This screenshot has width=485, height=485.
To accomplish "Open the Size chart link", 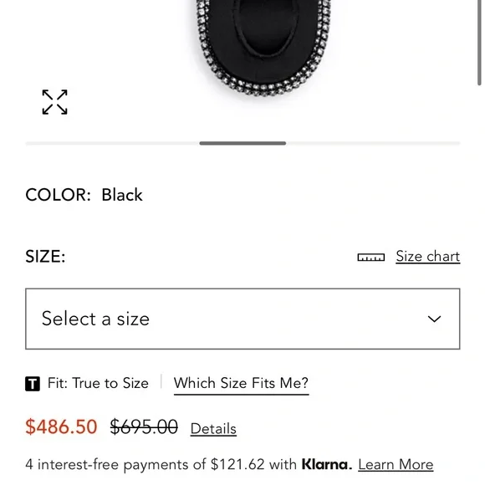I will pyautogui.click(x=428, y=257).
